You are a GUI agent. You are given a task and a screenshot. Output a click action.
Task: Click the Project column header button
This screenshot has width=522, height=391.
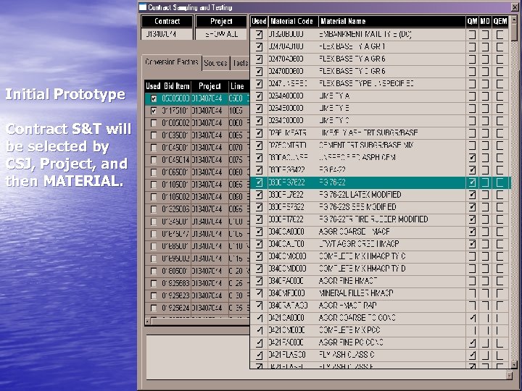point(221,21)
